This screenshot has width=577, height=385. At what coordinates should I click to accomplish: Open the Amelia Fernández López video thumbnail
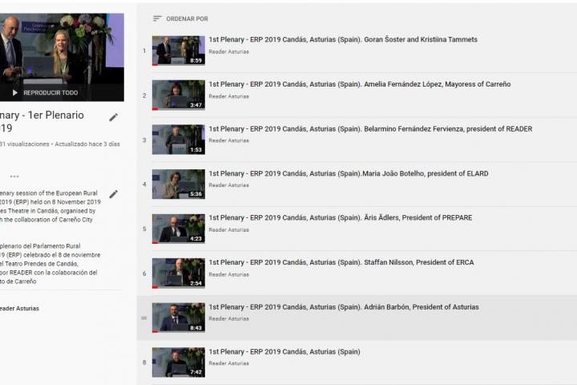pos(178,95)
